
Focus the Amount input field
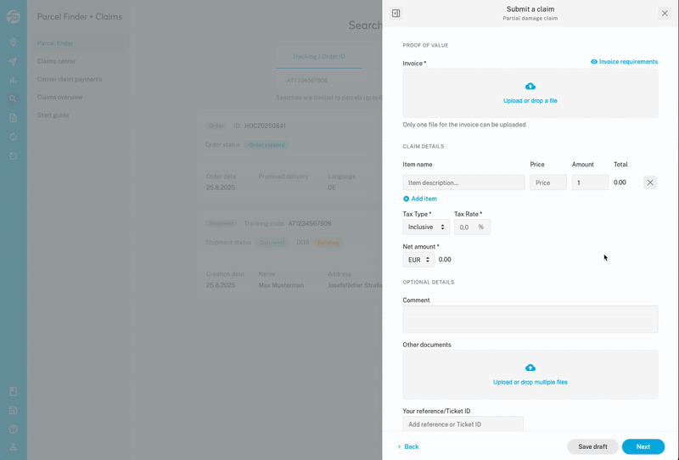590,182
